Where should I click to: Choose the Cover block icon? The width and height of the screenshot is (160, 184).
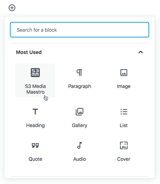pyautogui.click(x=124, y=145)
